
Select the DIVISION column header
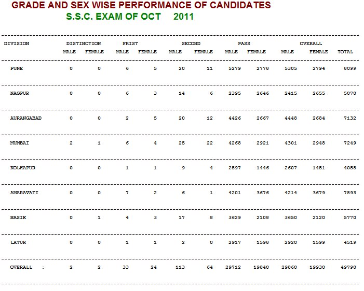click(x=17, y=43)
